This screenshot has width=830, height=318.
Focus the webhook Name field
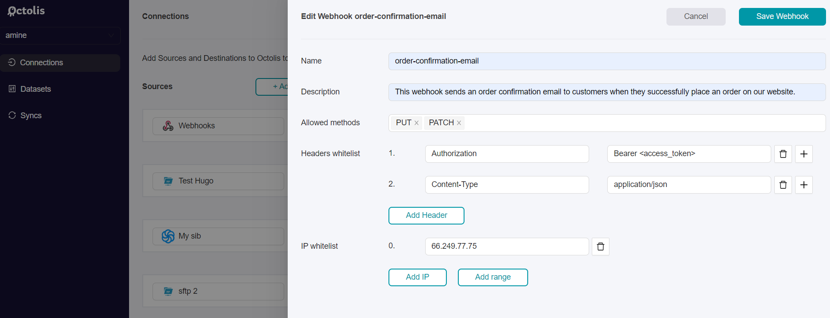[607, 61]
